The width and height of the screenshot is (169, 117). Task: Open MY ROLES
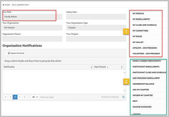(x=137, y=37)
